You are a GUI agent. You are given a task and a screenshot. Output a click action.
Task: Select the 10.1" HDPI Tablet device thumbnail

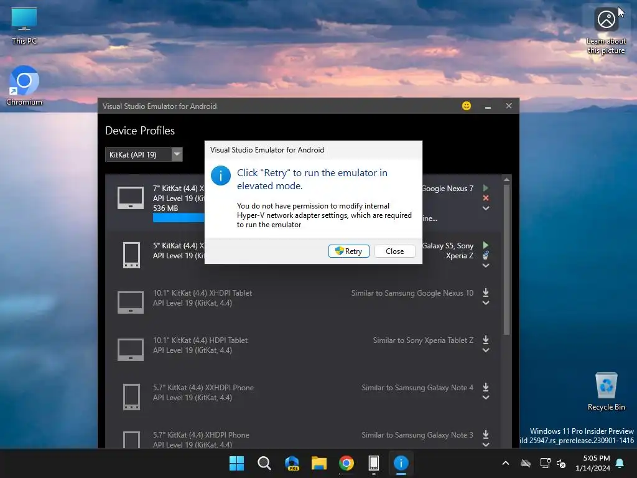tap(131, 350)
